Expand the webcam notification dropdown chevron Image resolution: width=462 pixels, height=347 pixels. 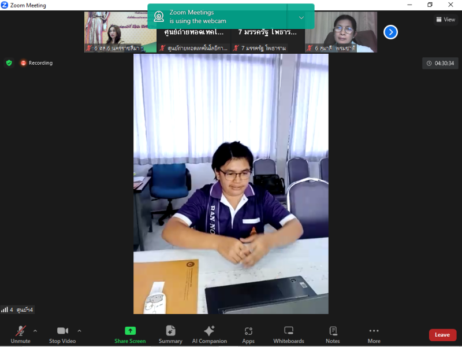pyautogui.click(x=301, y=17)
